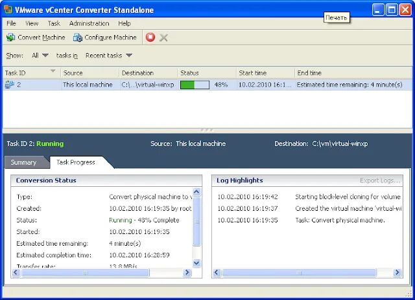Screen dimensions: 415x300
Task: Select the 'C:\...\virtual-winxp' destination cell
Action: click(148, 85)
